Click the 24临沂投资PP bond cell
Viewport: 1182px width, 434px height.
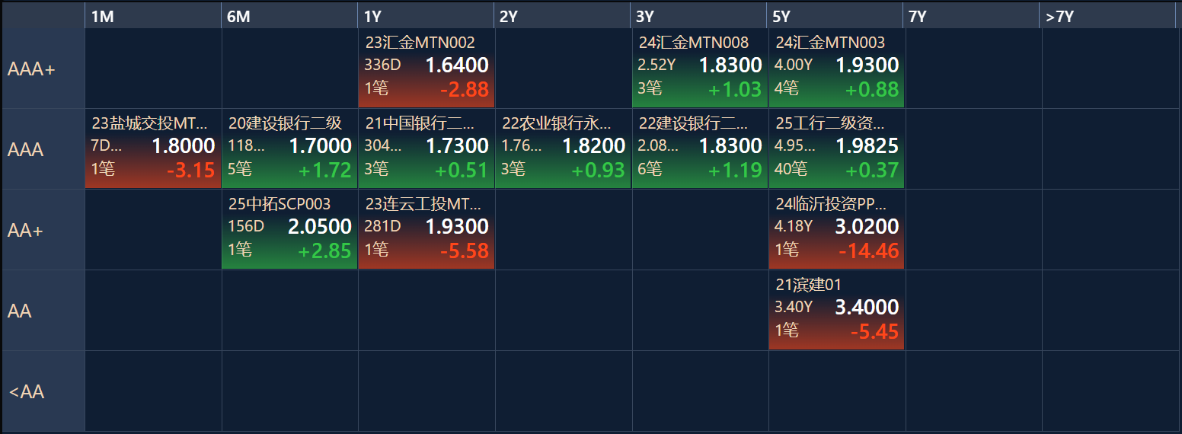(x=836, y=230)
